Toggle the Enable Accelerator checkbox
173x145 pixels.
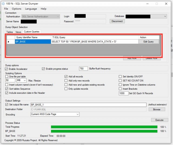[x=7, y=69]
